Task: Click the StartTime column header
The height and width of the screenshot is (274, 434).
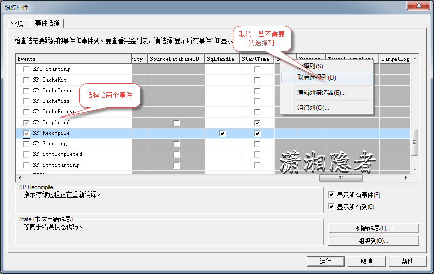Action: pos(257,59)
